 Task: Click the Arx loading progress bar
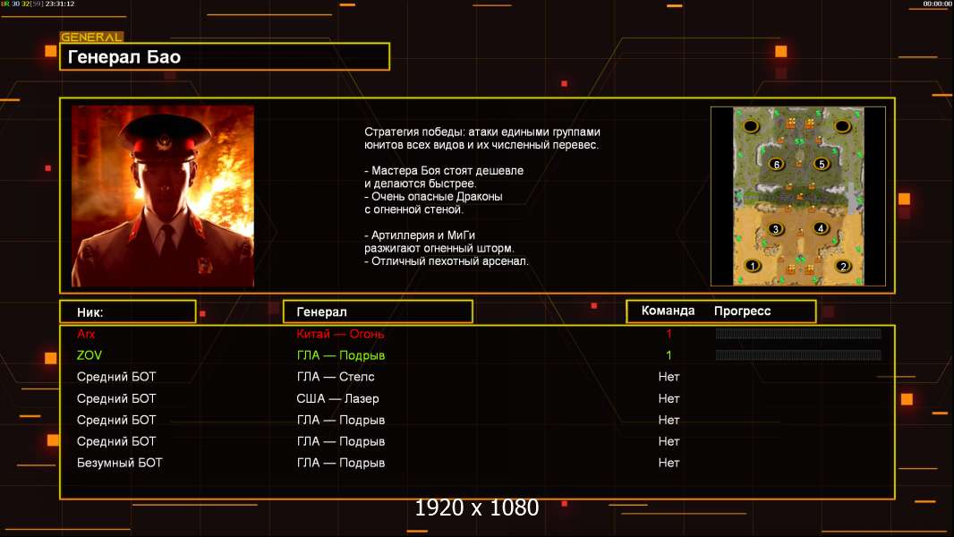(798, 333)
